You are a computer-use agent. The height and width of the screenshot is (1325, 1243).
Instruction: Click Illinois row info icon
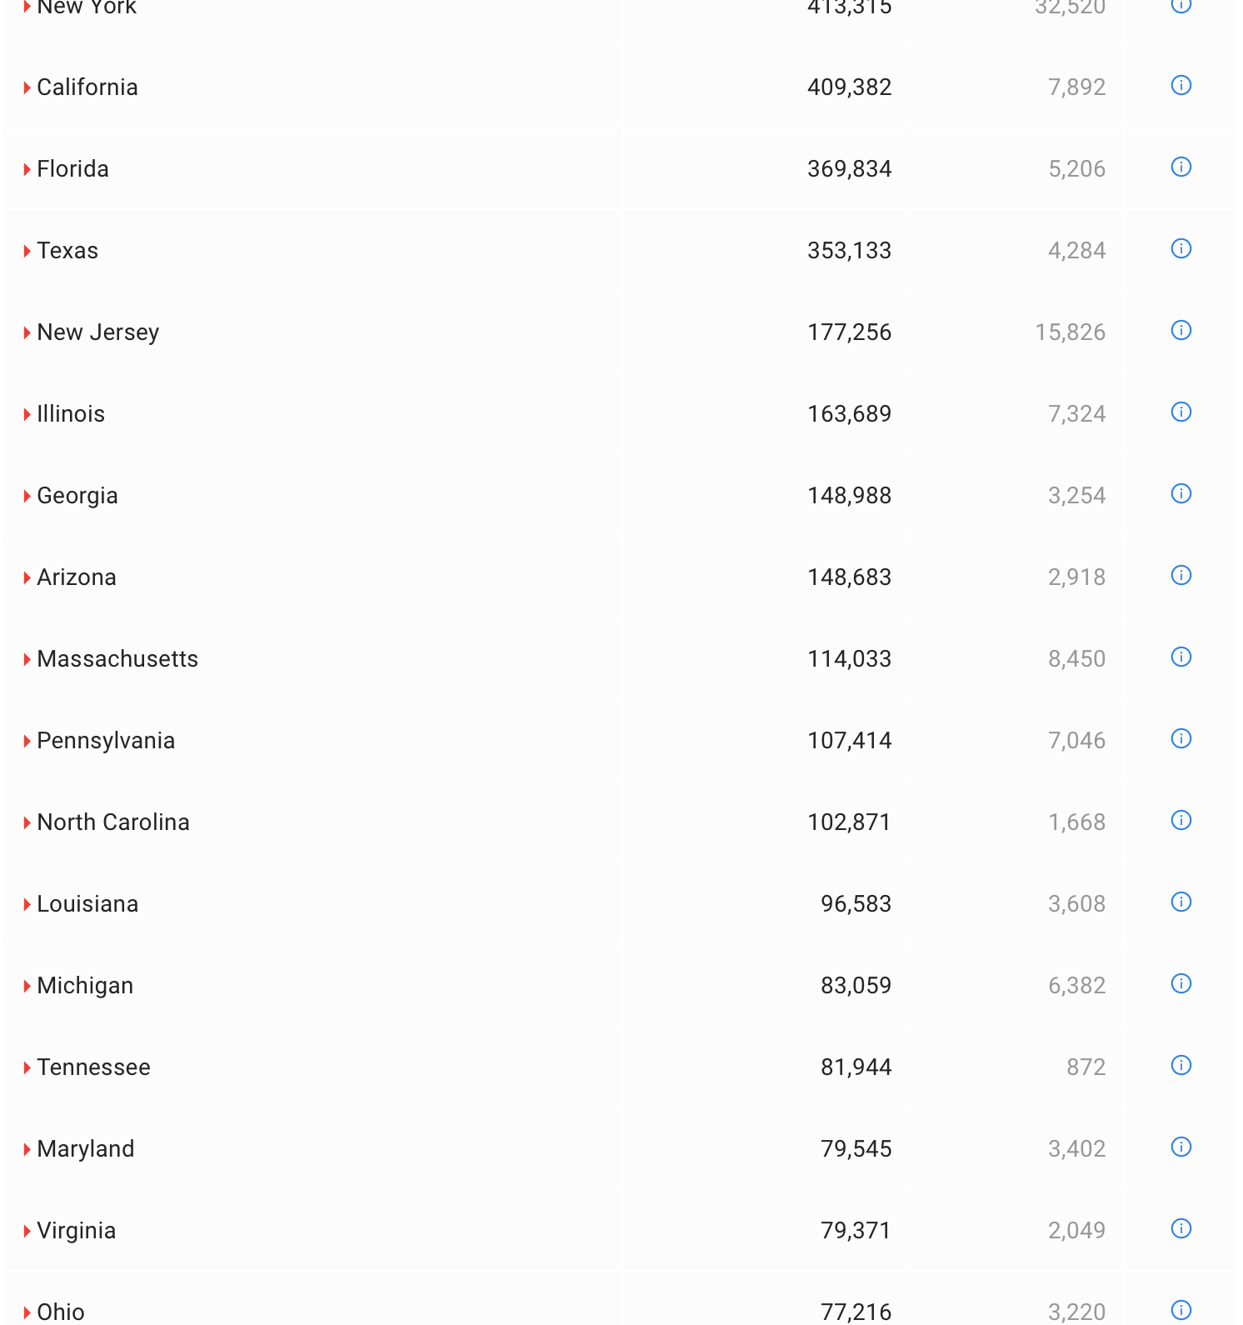[x=1181, y=412]
